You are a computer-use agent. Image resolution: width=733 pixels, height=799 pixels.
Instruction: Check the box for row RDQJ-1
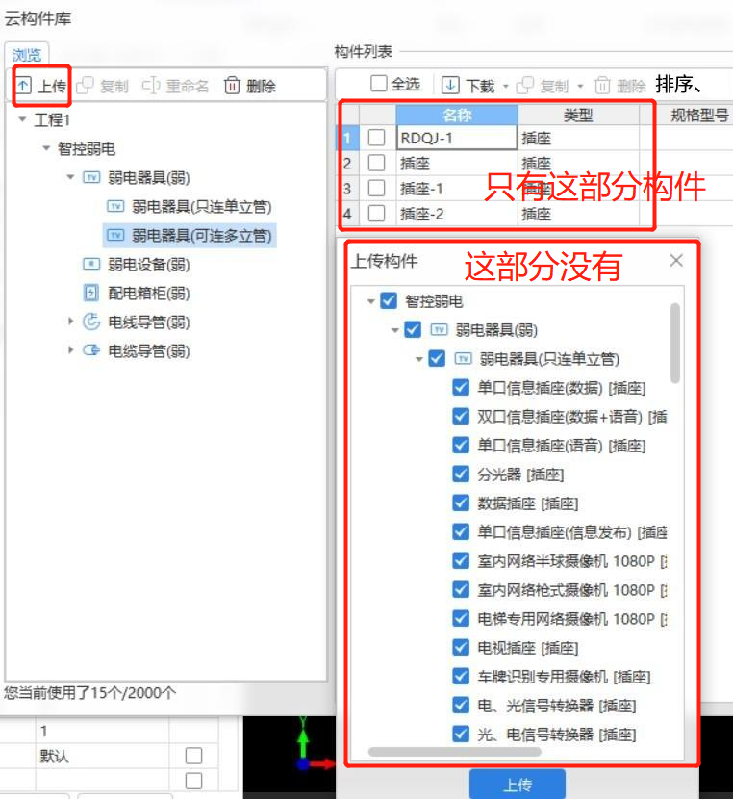point(377,138)
